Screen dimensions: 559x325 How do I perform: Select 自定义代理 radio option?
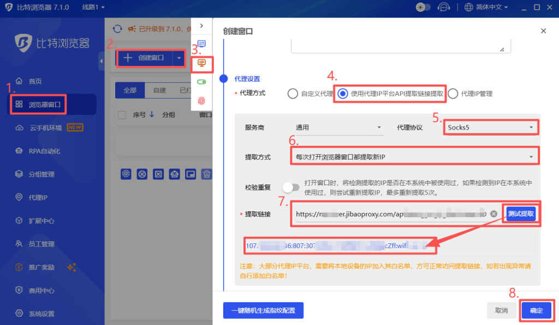point(293,94)
